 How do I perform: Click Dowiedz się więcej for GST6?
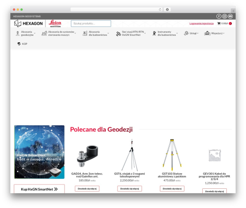click(x=129, y=189)
